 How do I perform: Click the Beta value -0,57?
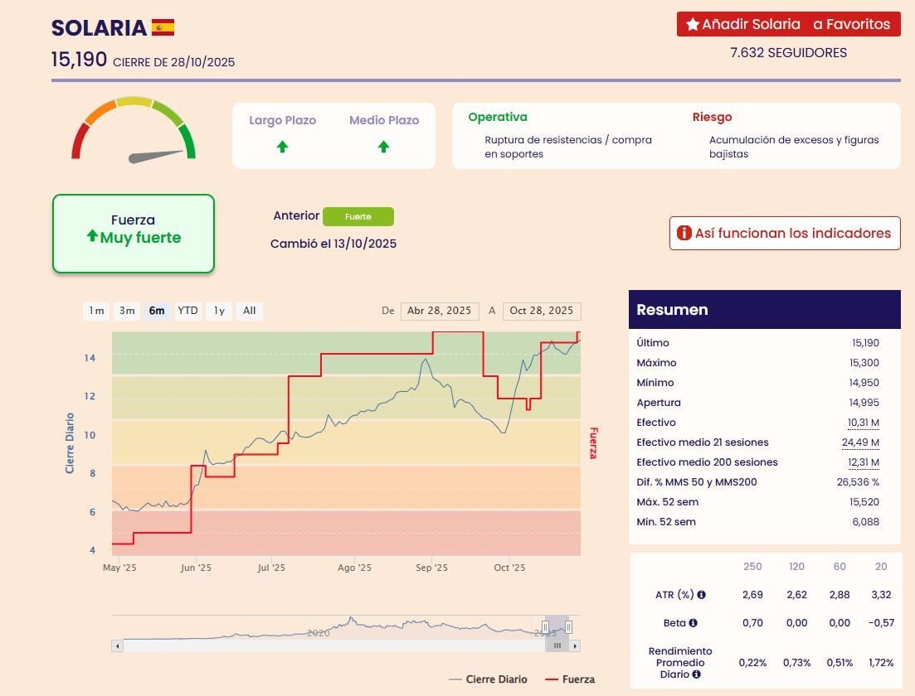(x=881, y=622)
